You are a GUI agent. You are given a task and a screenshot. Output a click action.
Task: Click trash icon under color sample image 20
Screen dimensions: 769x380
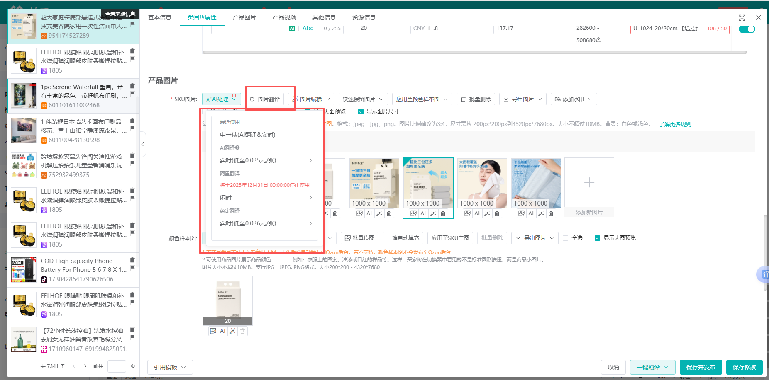point(243,331)
